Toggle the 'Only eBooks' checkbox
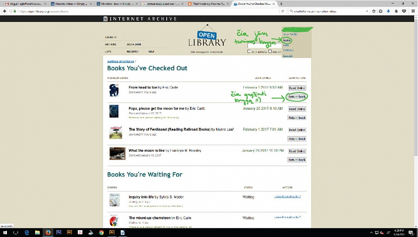This screenshot has height=237, width=418. coord(249,51)
